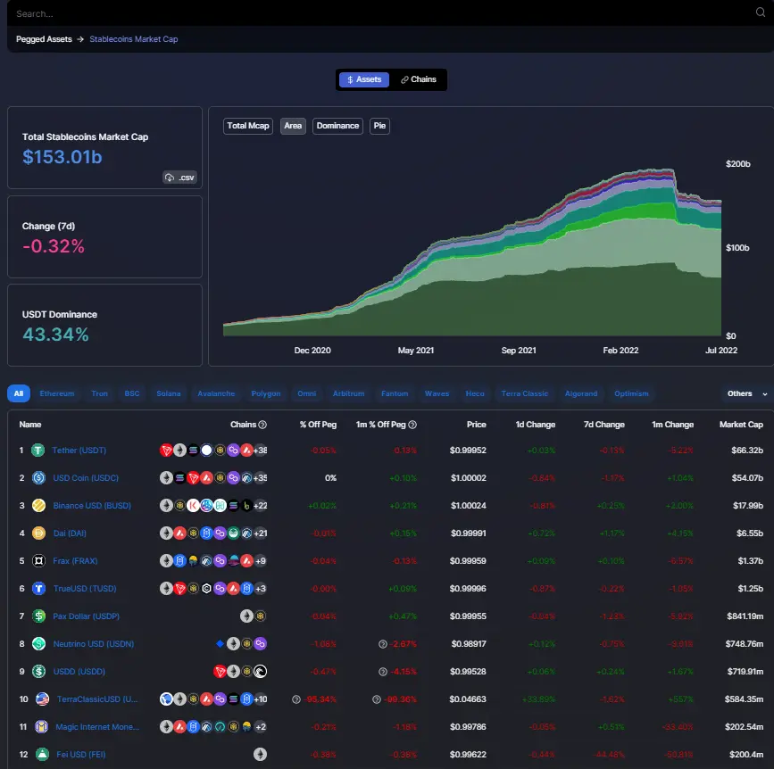The width and height of the screenshot is (774, 769).
Task: Filter table by Ethereum chain
Action: (x=57, y=393)
